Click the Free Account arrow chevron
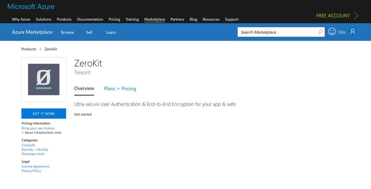 click(356, 16)
